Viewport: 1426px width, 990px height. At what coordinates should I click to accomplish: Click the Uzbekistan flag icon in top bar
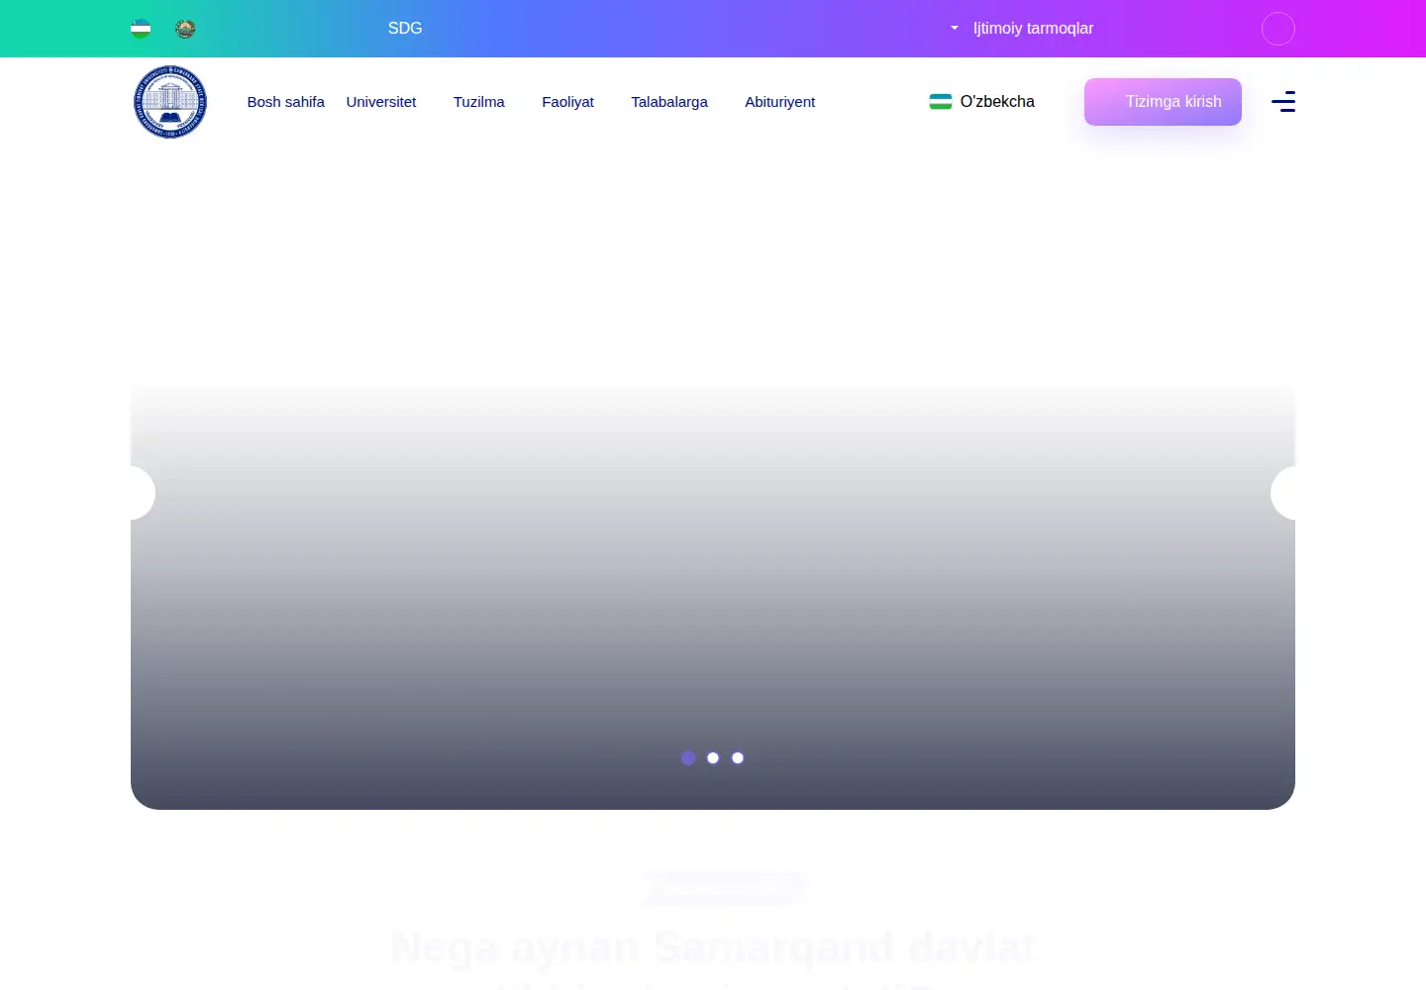[141, 29]
